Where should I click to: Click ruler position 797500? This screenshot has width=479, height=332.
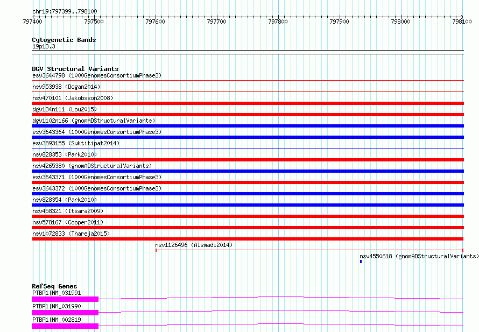point(94,22)
